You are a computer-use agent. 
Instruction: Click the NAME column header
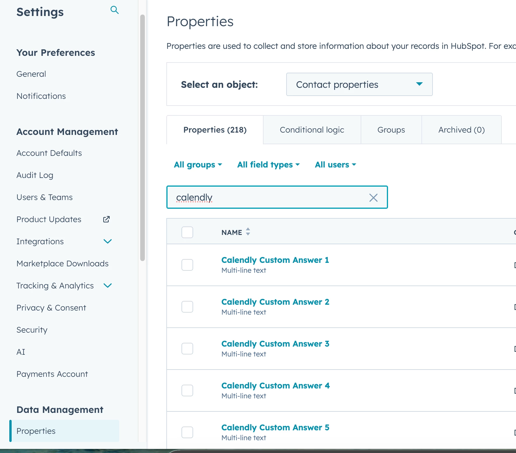[x=232, y=232]
